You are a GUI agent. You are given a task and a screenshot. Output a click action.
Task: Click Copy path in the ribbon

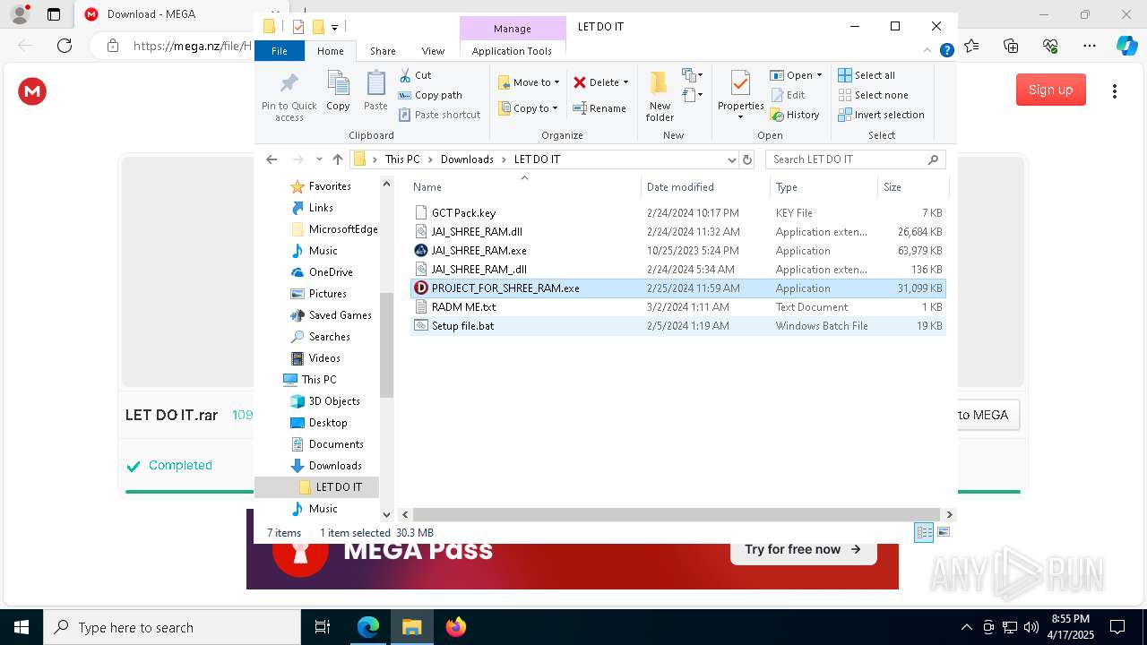point(430,95)
